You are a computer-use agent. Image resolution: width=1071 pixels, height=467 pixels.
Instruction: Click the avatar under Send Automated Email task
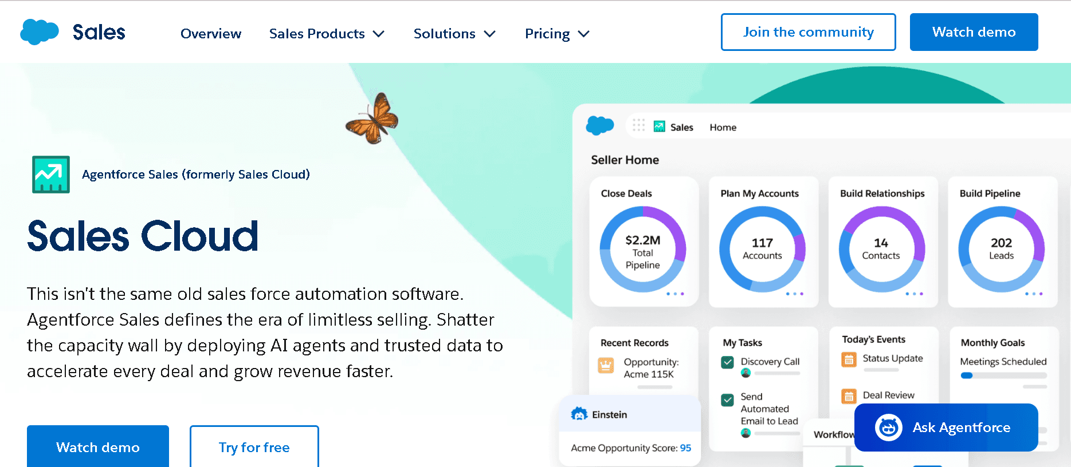click(746, 433)
